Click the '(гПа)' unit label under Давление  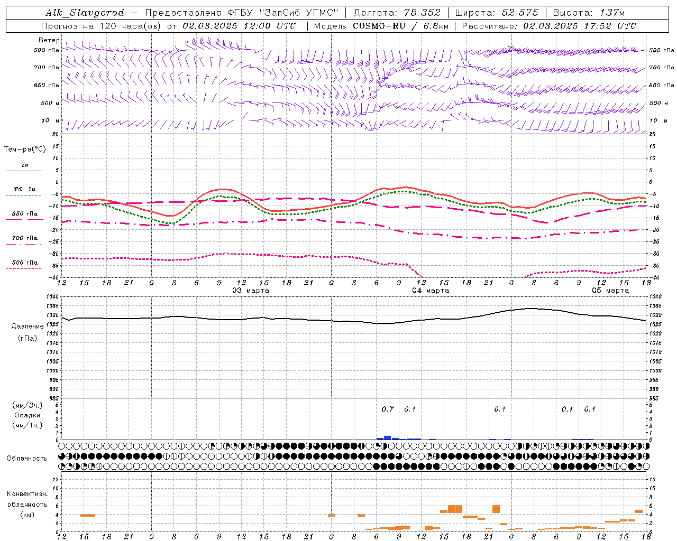(28, 339)
